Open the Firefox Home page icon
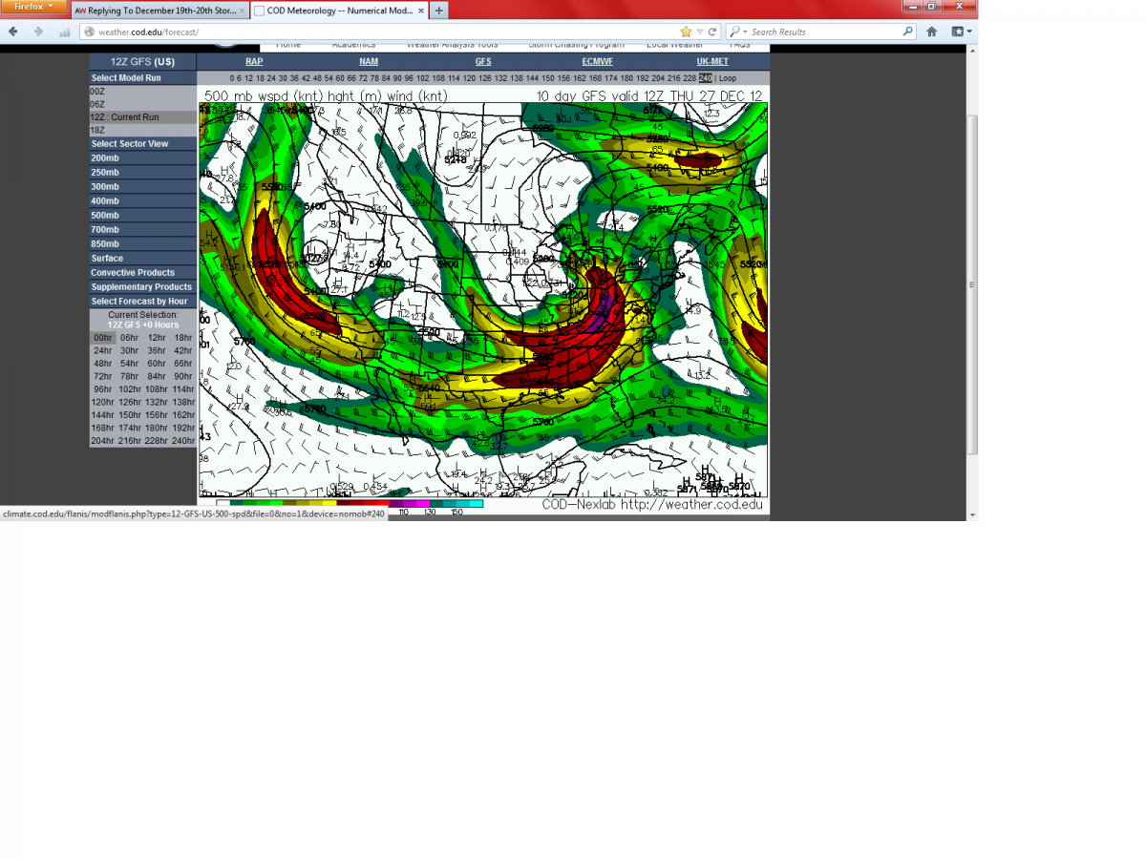The height and width of the screenshot is (859, 1146). 932,31
